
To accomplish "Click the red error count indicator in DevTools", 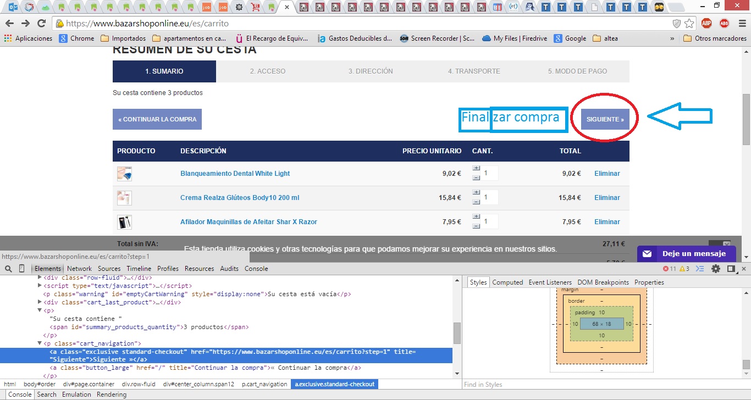I will [x=670, y=269].
